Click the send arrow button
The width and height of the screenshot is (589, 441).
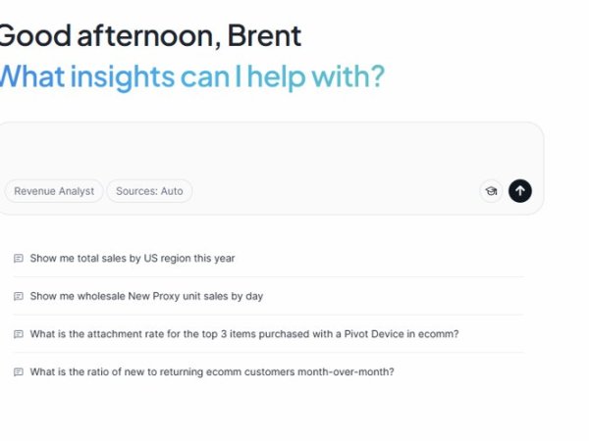tap(520, 191)
